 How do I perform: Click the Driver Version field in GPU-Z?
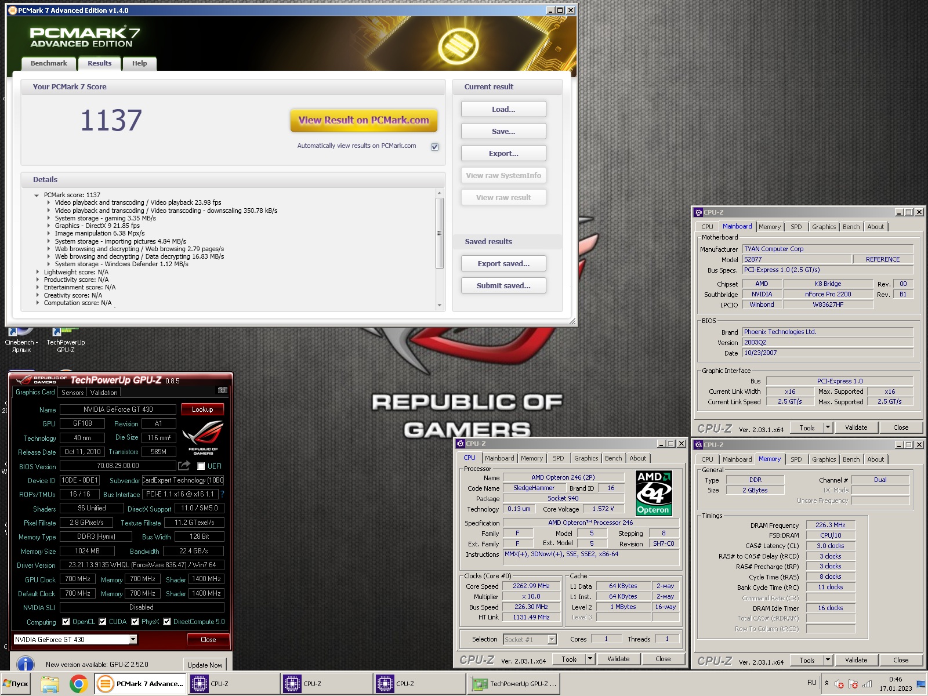[x=142, y=565]
